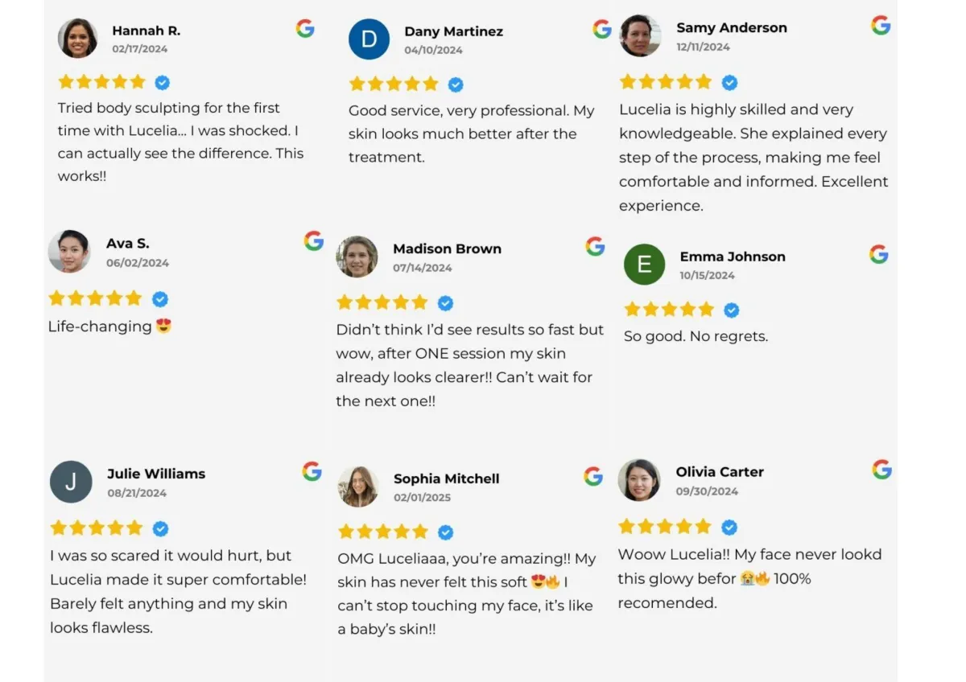Screen dimensions: 966x682
Task: Click Google icon next to Emma Johnson
Action: 879,255
